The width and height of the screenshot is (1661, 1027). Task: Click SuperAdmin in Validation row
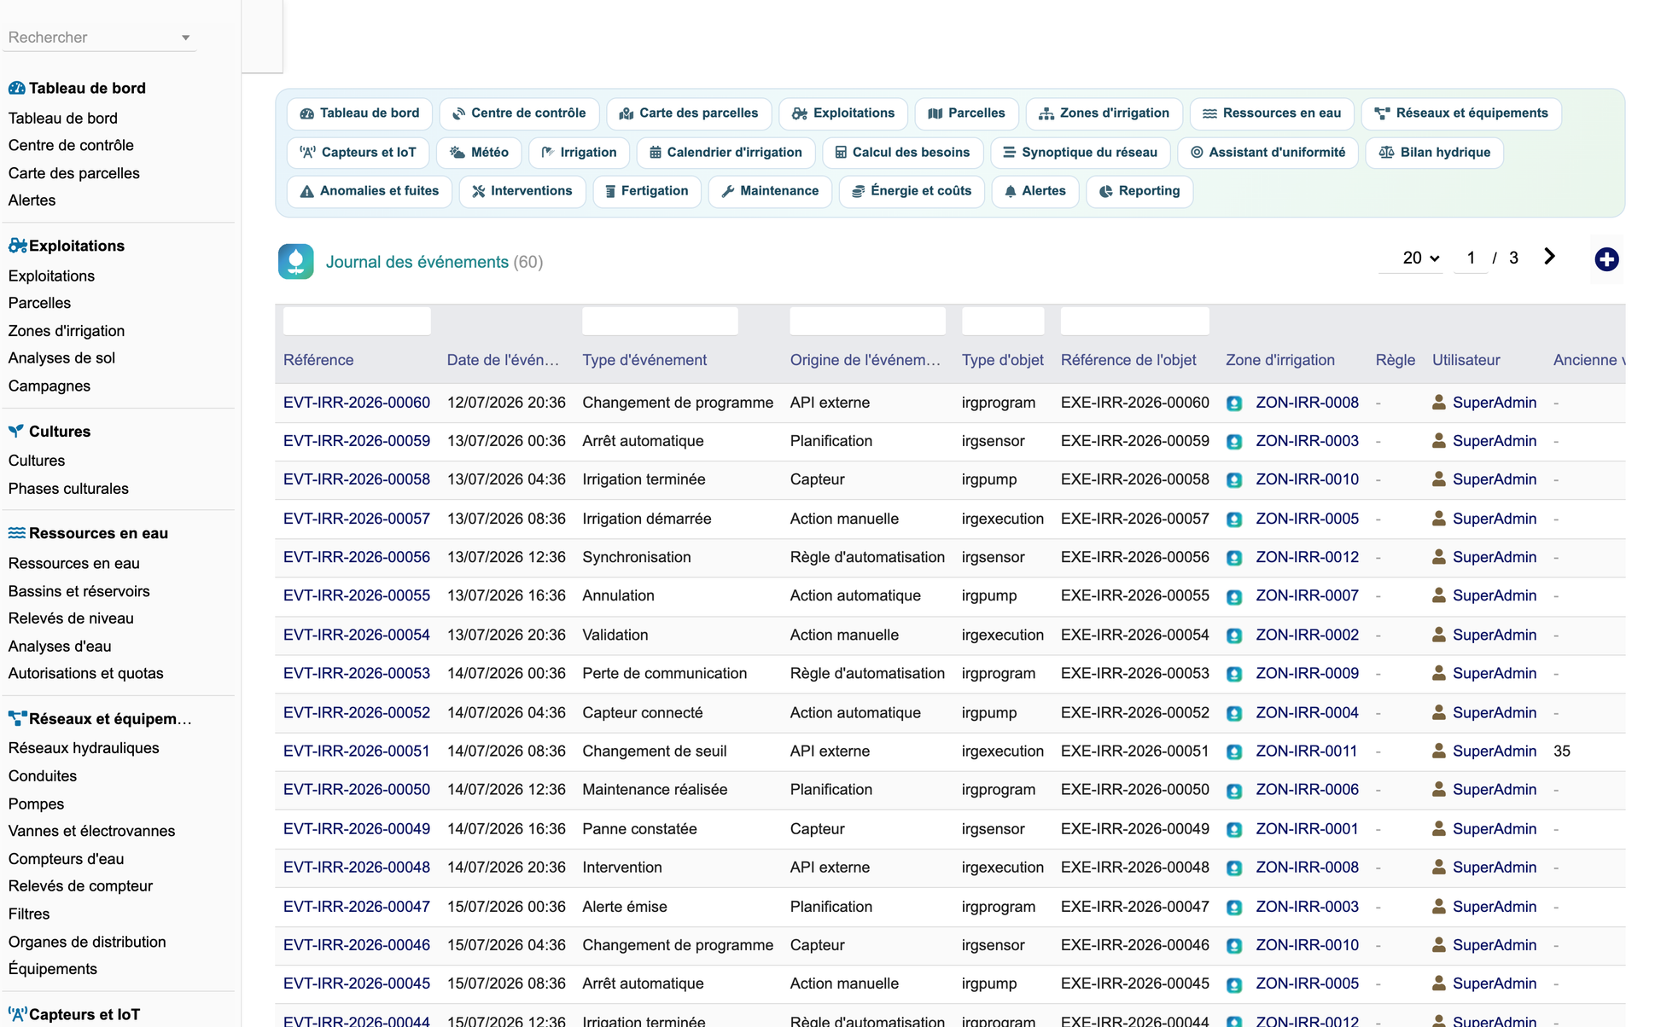point(1495,635)
